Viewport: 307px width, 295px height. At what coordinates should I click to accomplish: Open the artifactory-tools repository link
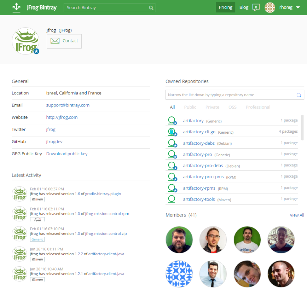[x=199, y=199]
